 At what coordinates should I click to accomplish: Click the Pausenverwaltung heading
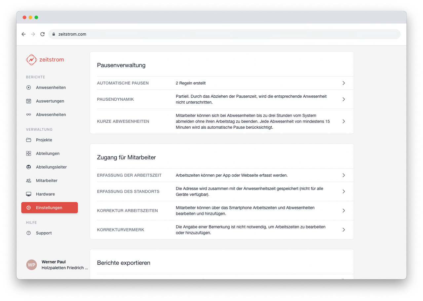121,65
